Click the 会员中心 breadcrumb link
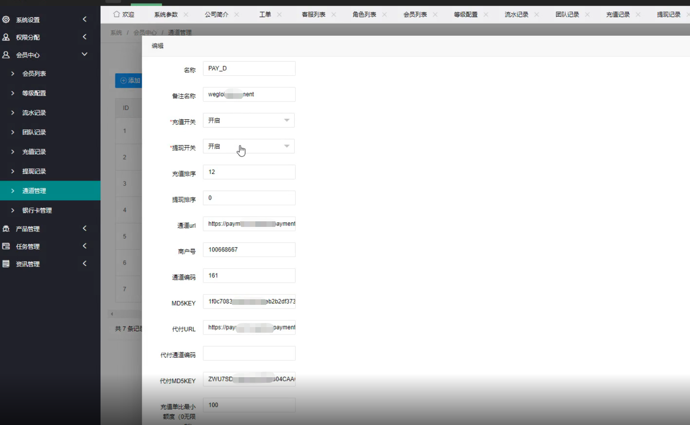 [x=145, y=32]
